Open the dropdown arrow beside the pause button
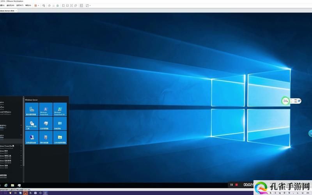312x195 pixels. (38, 5)
